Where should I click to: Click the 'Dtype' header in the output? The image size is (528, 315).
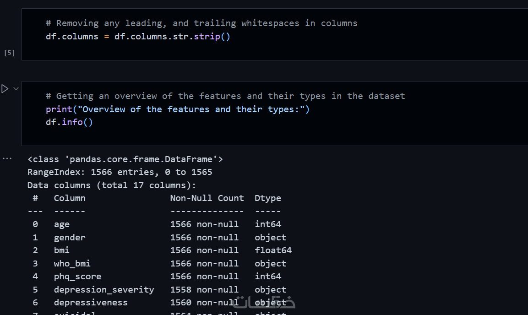[268, 198]
